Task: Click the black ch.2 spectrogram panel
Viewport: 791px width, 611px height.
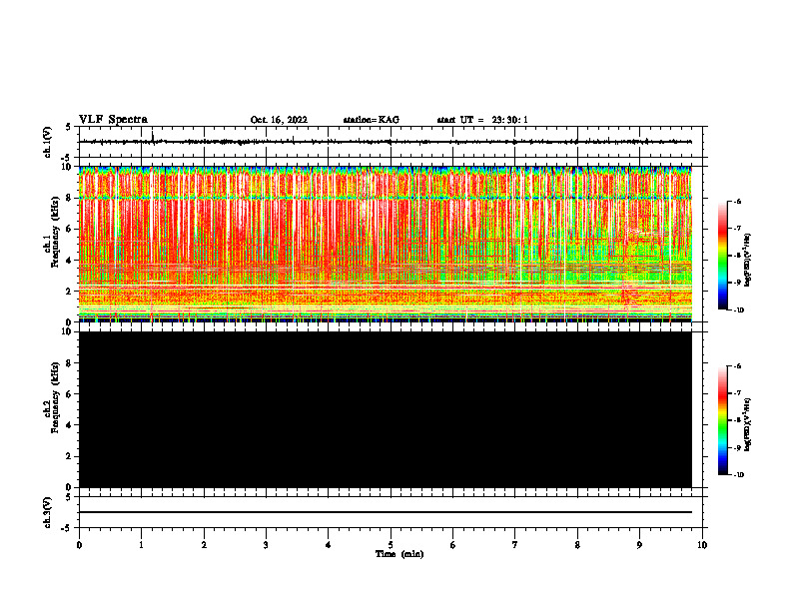Action: pos(385,409)
